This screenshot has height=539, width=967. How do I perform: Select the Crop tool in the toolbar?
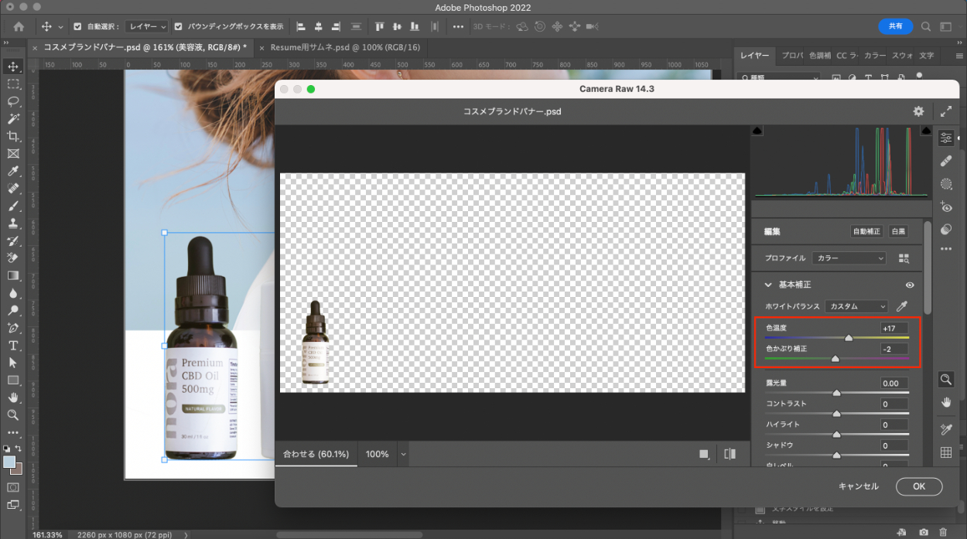13,136
